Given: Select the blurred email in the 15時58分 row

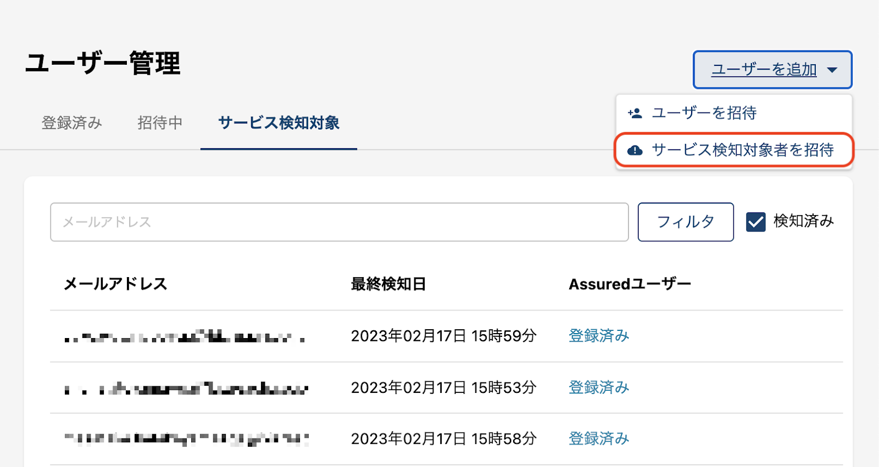Looking at the screenshot, I should coord(187,439).
